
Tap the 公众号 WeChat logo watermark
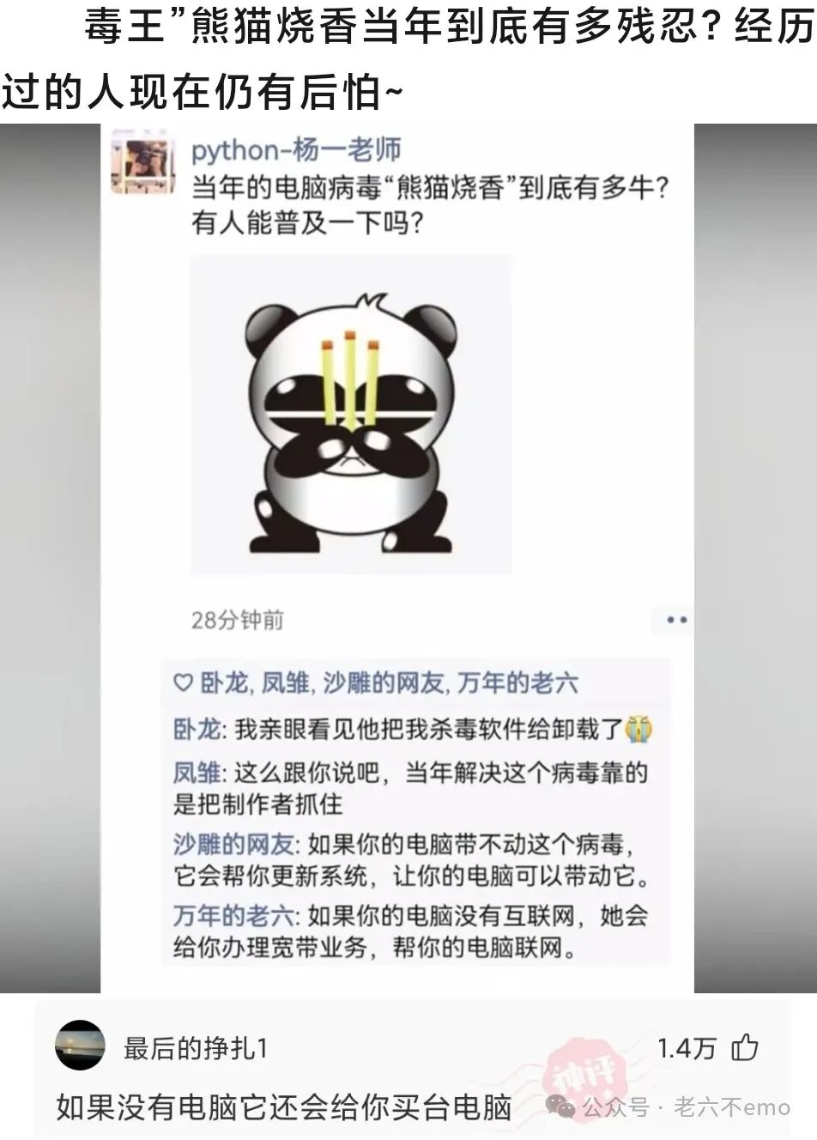[562, 1107]
